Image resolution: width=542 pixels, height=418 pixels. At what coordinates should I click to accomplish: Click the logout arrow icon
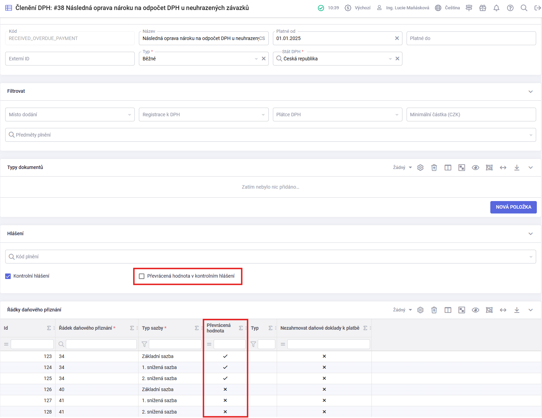(x=538, y=8)
